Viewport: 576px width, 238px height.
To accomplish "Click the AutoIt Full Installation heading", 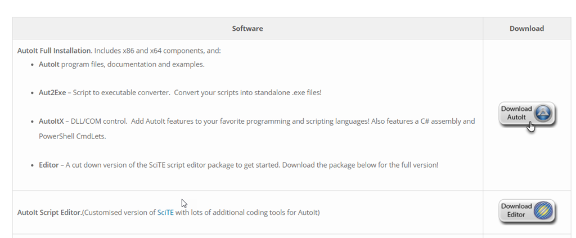I will [x=54, y=50].
